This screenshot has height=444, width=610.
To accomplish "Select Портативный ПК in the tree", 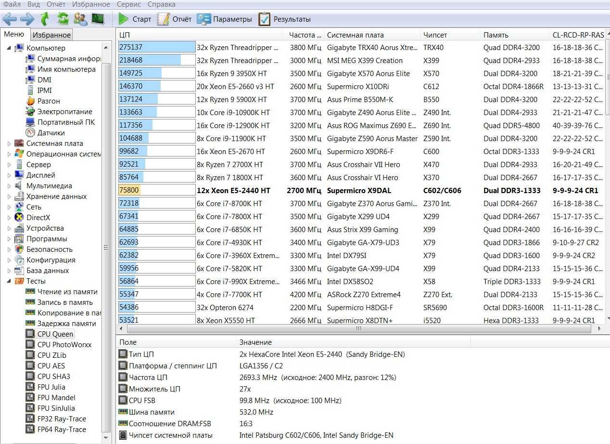I will pyautogui.click(x=61, y=122).
